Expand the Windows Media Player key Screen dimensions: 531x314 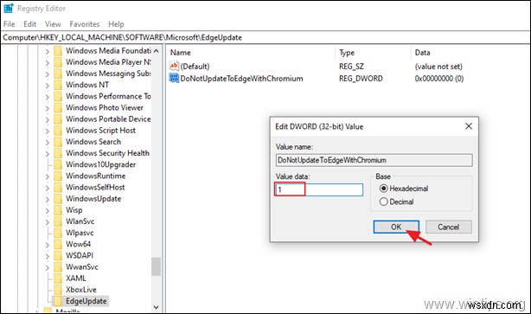[47, 62]
